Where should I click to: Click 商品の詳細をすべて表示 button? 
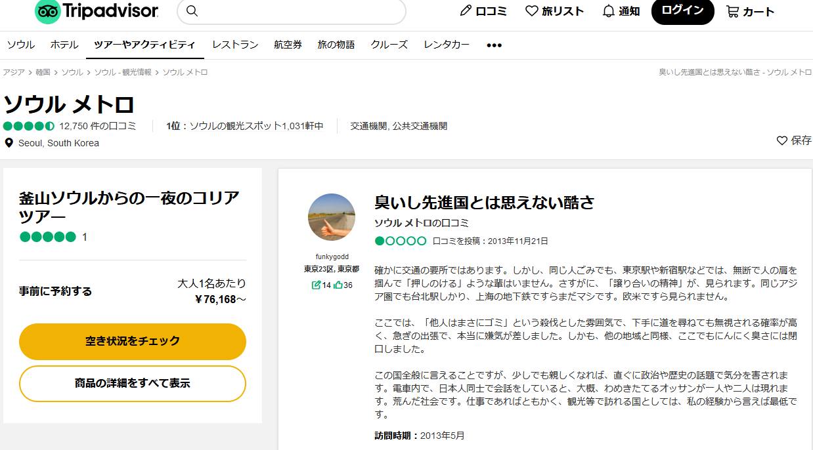tap(133, 383)
